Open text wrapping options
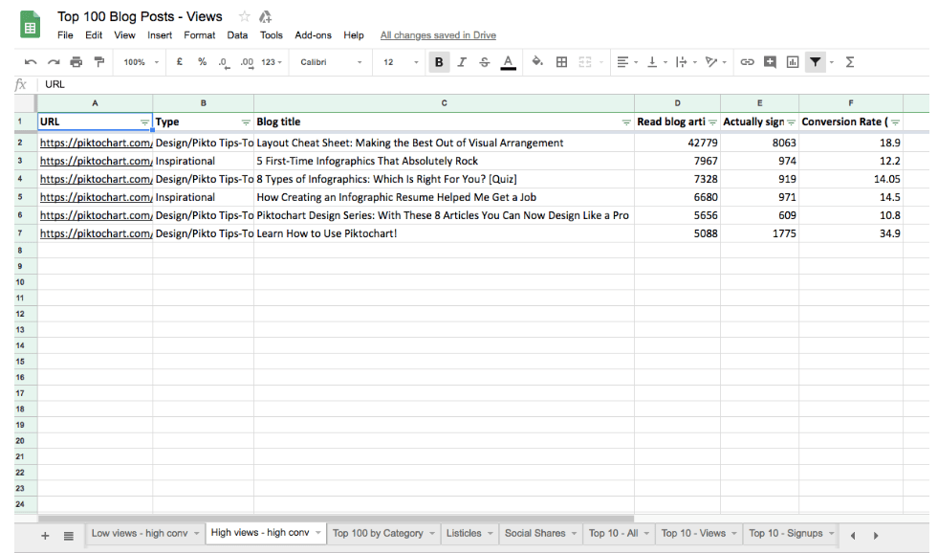 pyautogui.click(x=686, y=61)
